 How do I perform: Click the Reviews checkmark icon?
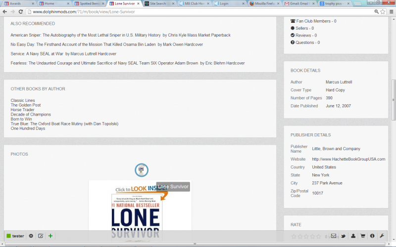click(293, 35)
